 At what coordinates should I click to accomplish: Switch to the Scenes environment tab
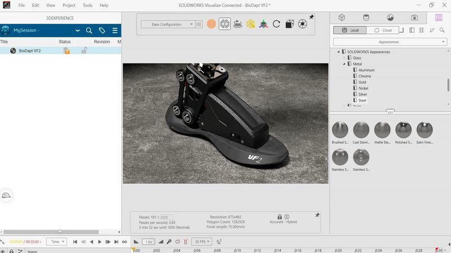(390, 17)
